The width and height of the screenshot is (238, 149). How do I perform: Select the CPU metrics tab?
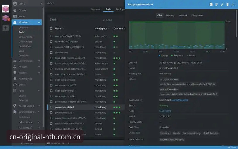point(160,16)
